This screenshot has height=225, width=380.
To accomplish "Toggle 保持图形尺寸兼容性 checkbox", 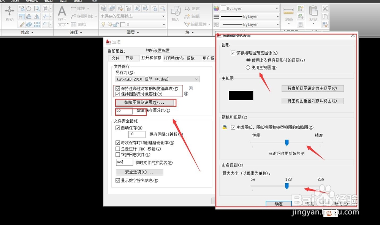I will click(x=118, y=94).
